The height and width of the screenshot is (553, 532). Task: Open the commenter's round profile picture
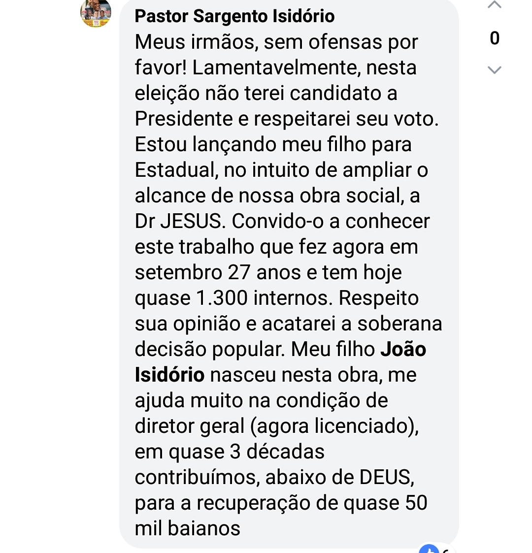pos(96,12)
